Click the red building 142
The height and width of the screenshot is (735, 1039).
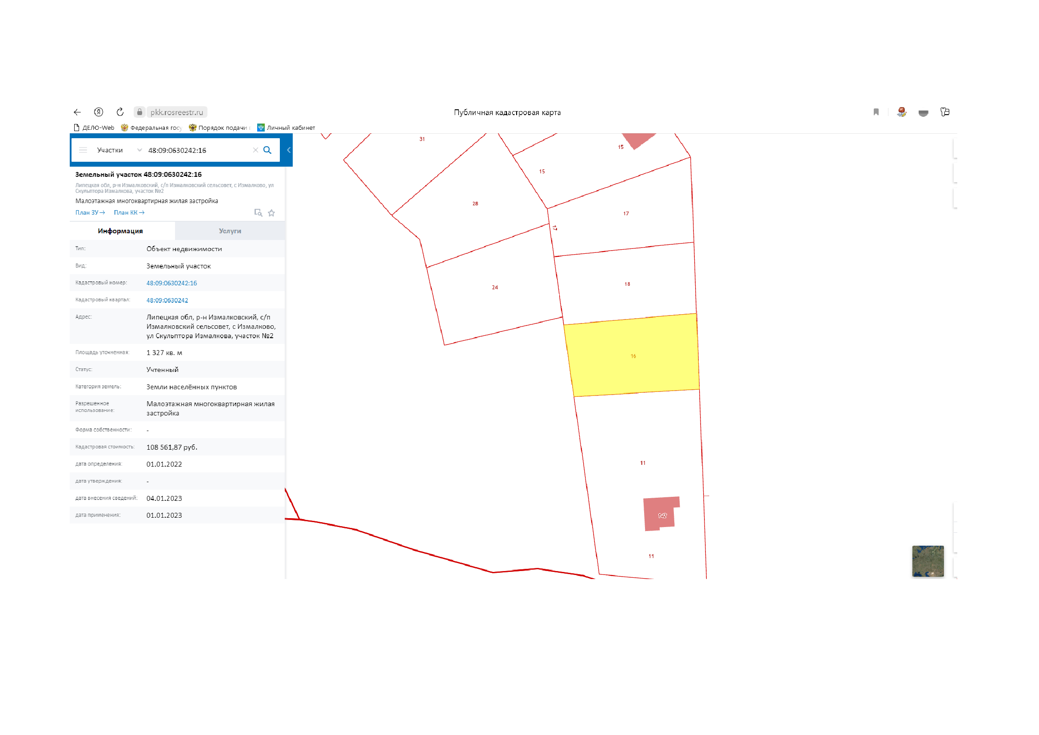pyautogui.click(x=661, y=515)
